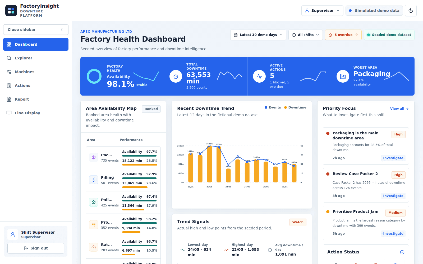Click the Worst Area factory icon
Viewport: 423px width, 264px height.
point(343,76)
